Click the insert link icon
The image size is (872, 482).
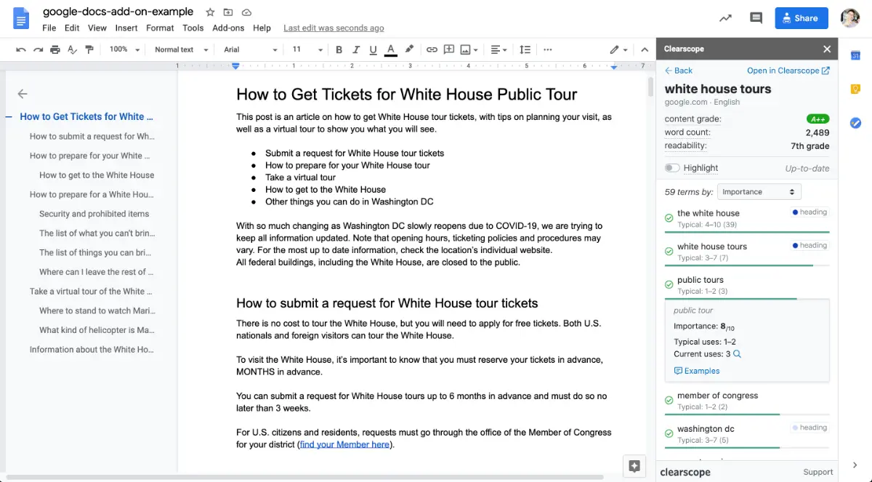click(x=432, y=49)
